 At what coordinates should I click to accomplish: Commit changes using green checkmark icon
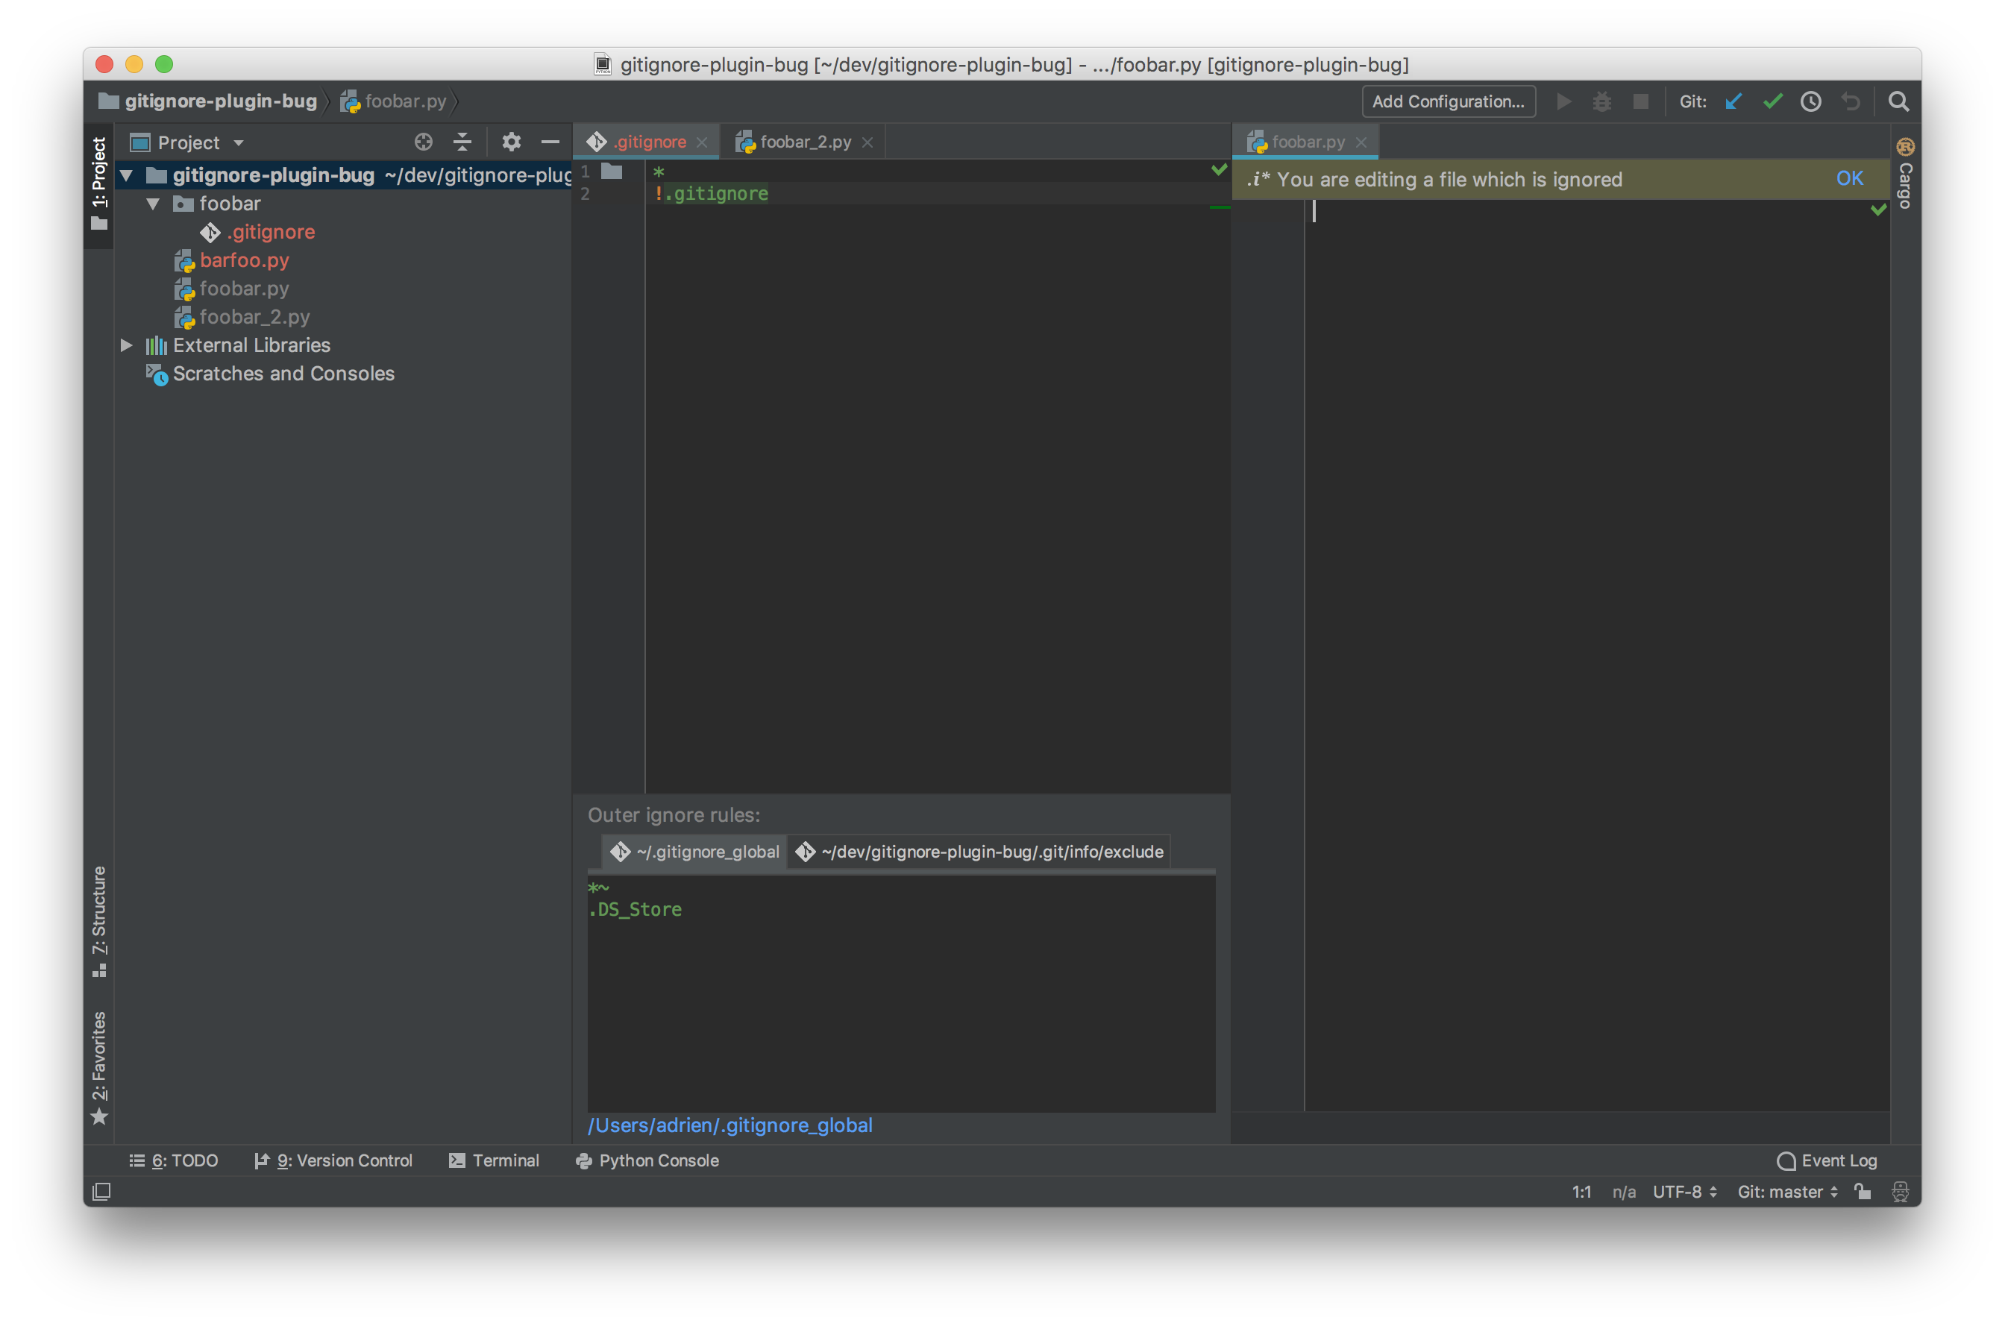[x=1772, y=101]
